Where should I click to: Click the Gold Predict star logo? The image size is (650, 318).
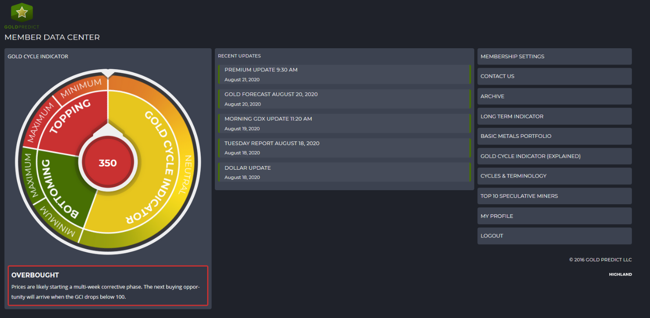tap(22, 13)
